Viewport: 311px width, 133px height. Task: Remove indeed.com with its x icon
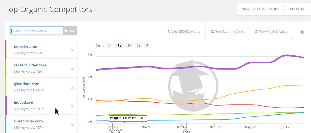[x=72, y=106]
